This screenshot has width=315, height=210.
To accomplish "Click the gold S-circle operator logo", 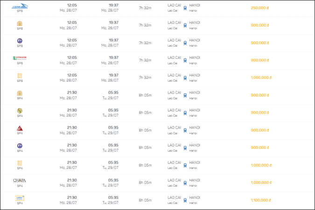I will (20, 110).
